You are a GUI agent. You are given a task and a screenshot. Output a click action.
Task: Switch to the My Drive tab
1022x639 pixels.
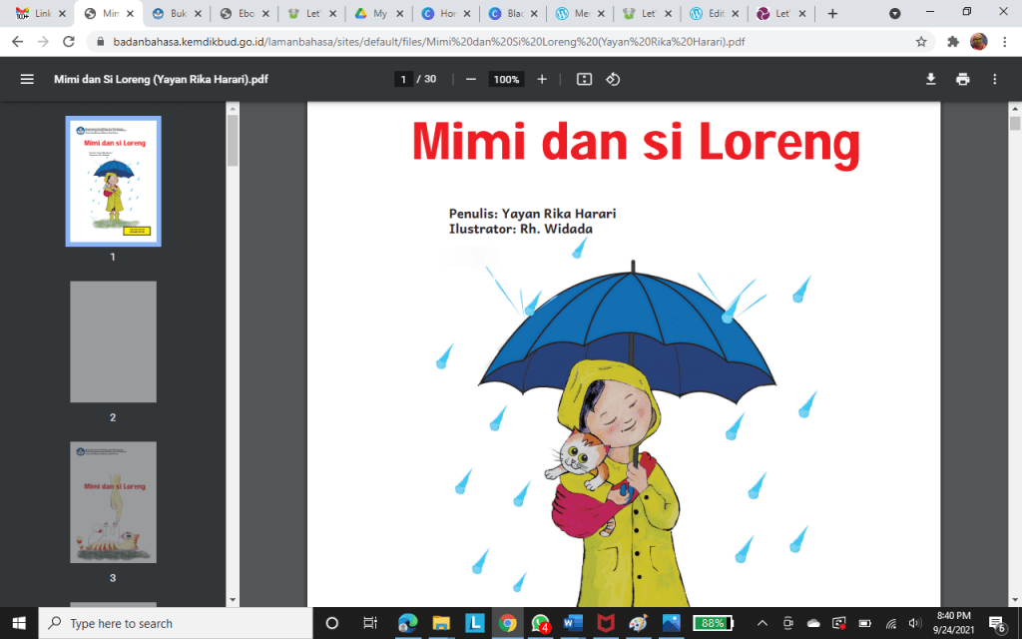[x=376, y=14]
